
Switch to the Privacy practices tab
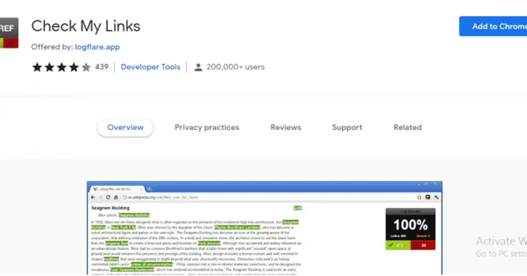pos(206,128)
